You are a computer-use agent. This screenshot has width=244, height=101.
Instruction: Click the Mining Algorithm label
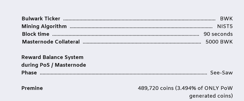pos(44,26)
